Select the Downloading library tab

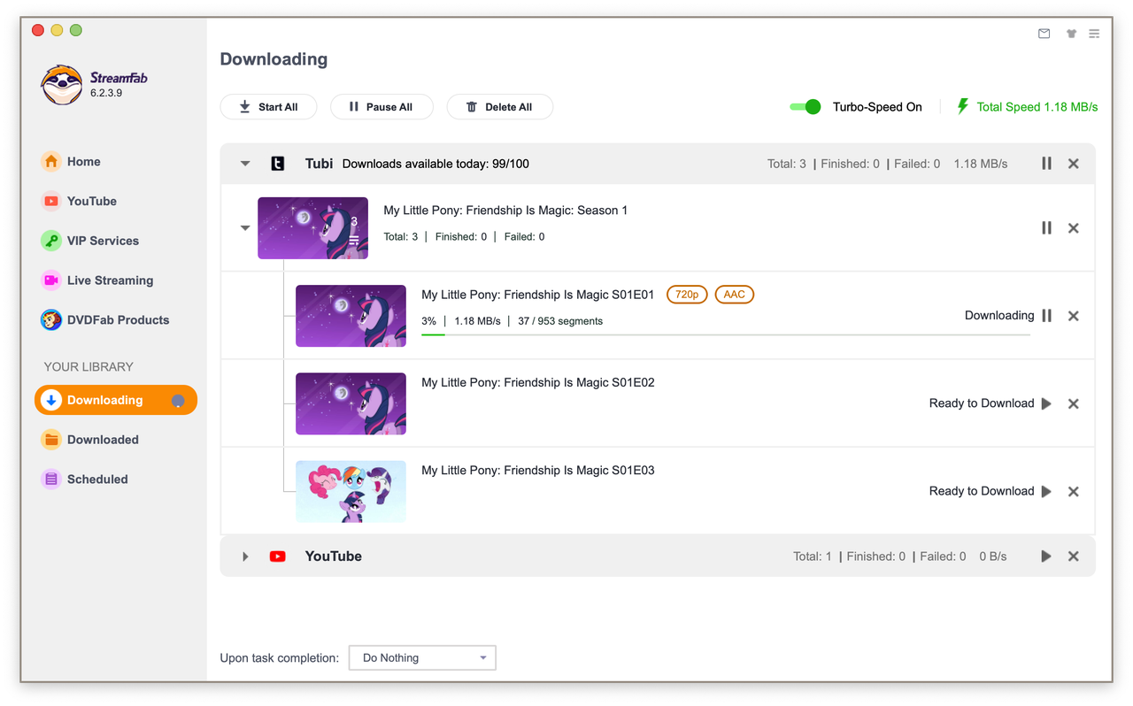(x=116, y=400)
